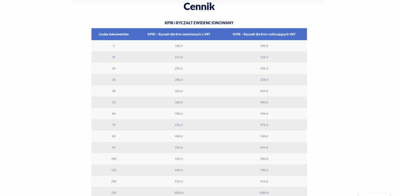Click the 220 zł price cell

(x=264, y=46)
